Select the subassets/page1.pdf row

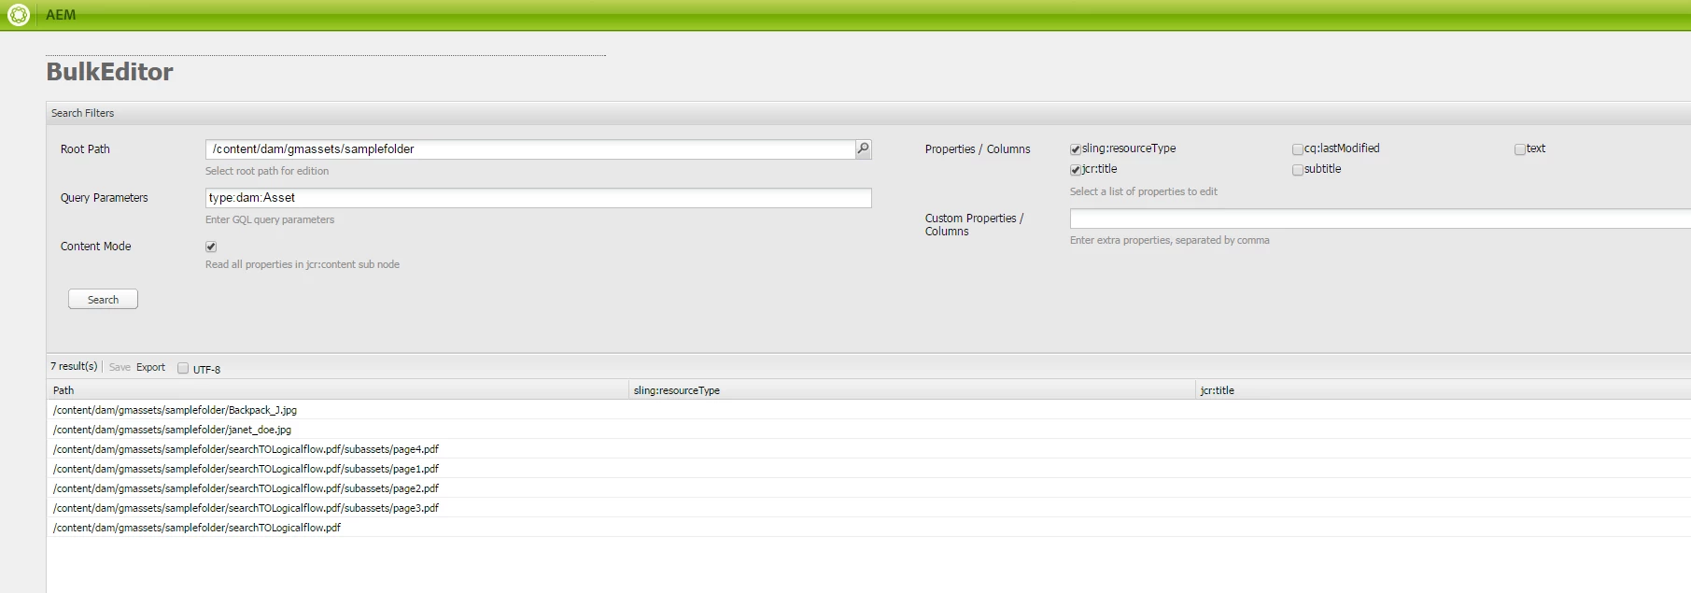coord(868,469)
